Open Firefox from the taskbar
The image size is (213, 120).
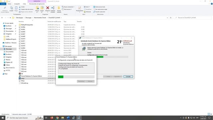pyautogui.click(x=52, y=118)
